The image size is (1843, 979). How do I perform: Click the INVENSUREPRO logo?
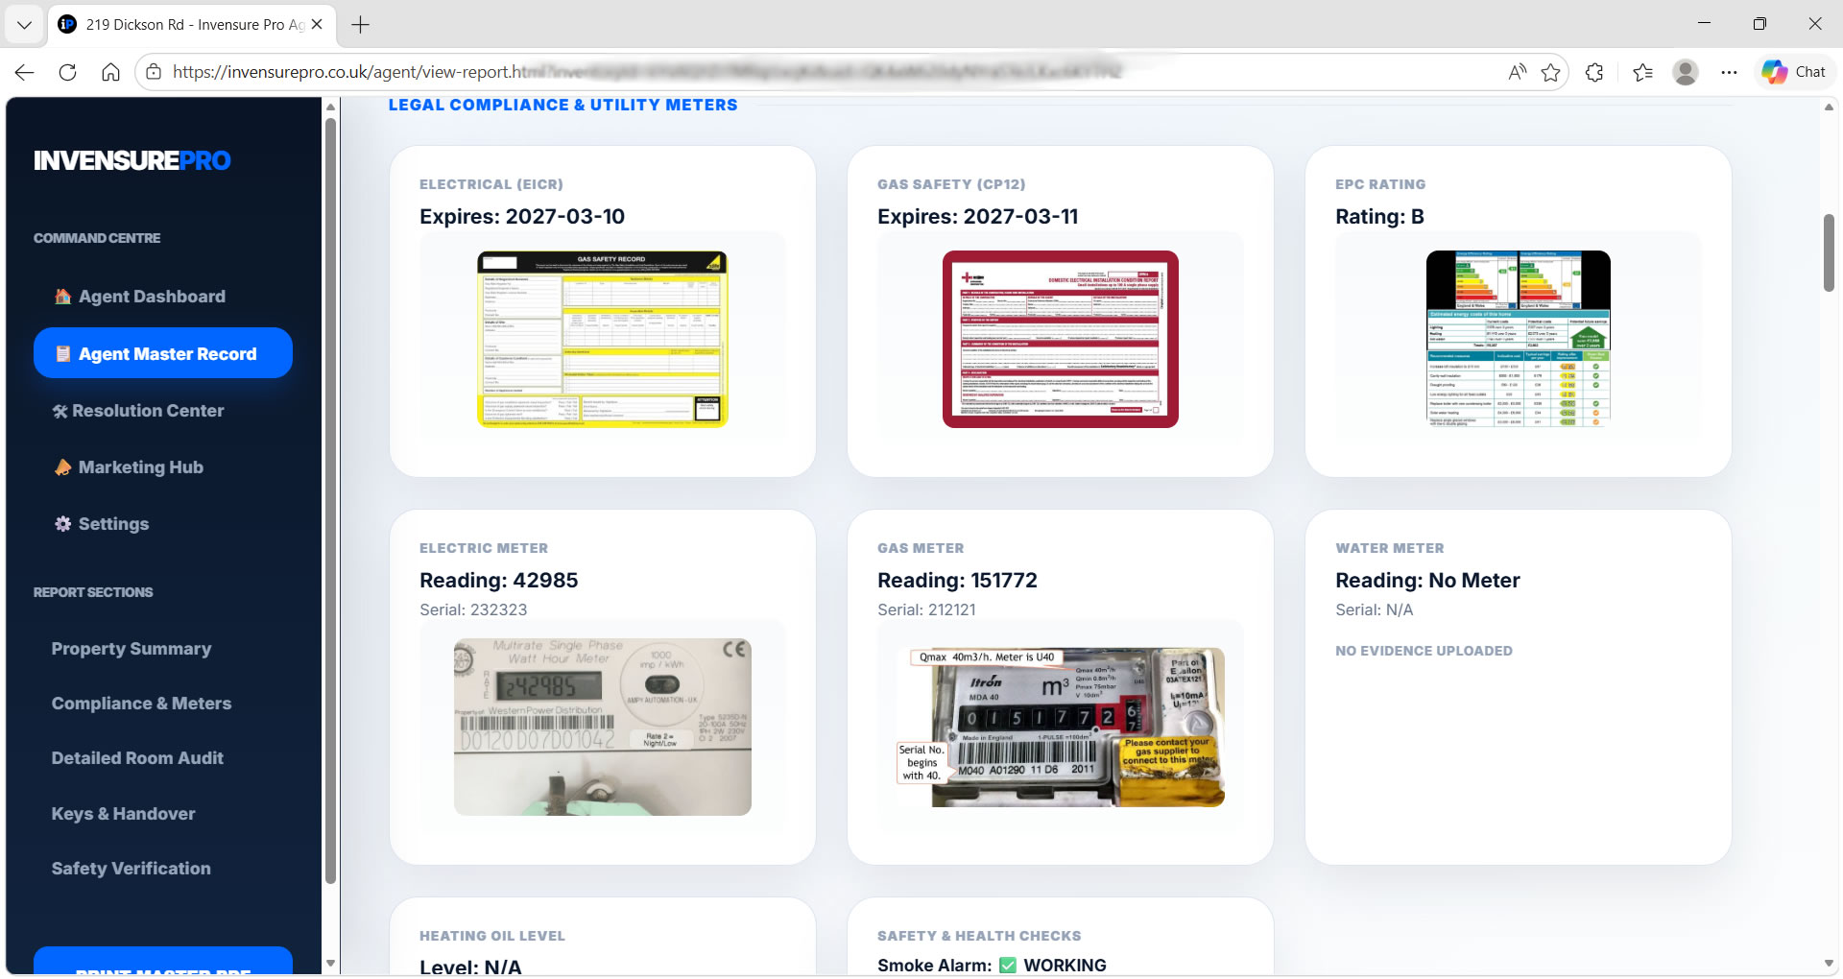132,160
